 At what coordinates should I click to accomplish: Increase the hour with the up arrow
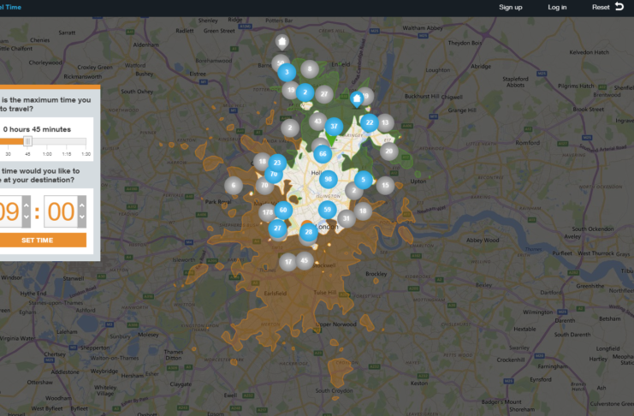[x=26, y=204]
